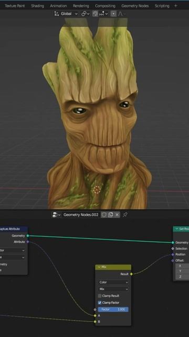Unlink Geometry Nodes.002 with the X button
The image size is (189, 337).
click(x=117, y=214)
